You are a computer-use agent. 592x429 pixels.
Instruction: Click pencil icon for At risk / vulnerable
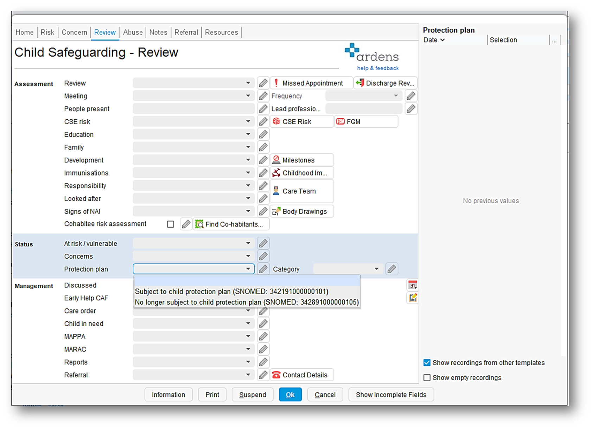(x=263, y=243)
